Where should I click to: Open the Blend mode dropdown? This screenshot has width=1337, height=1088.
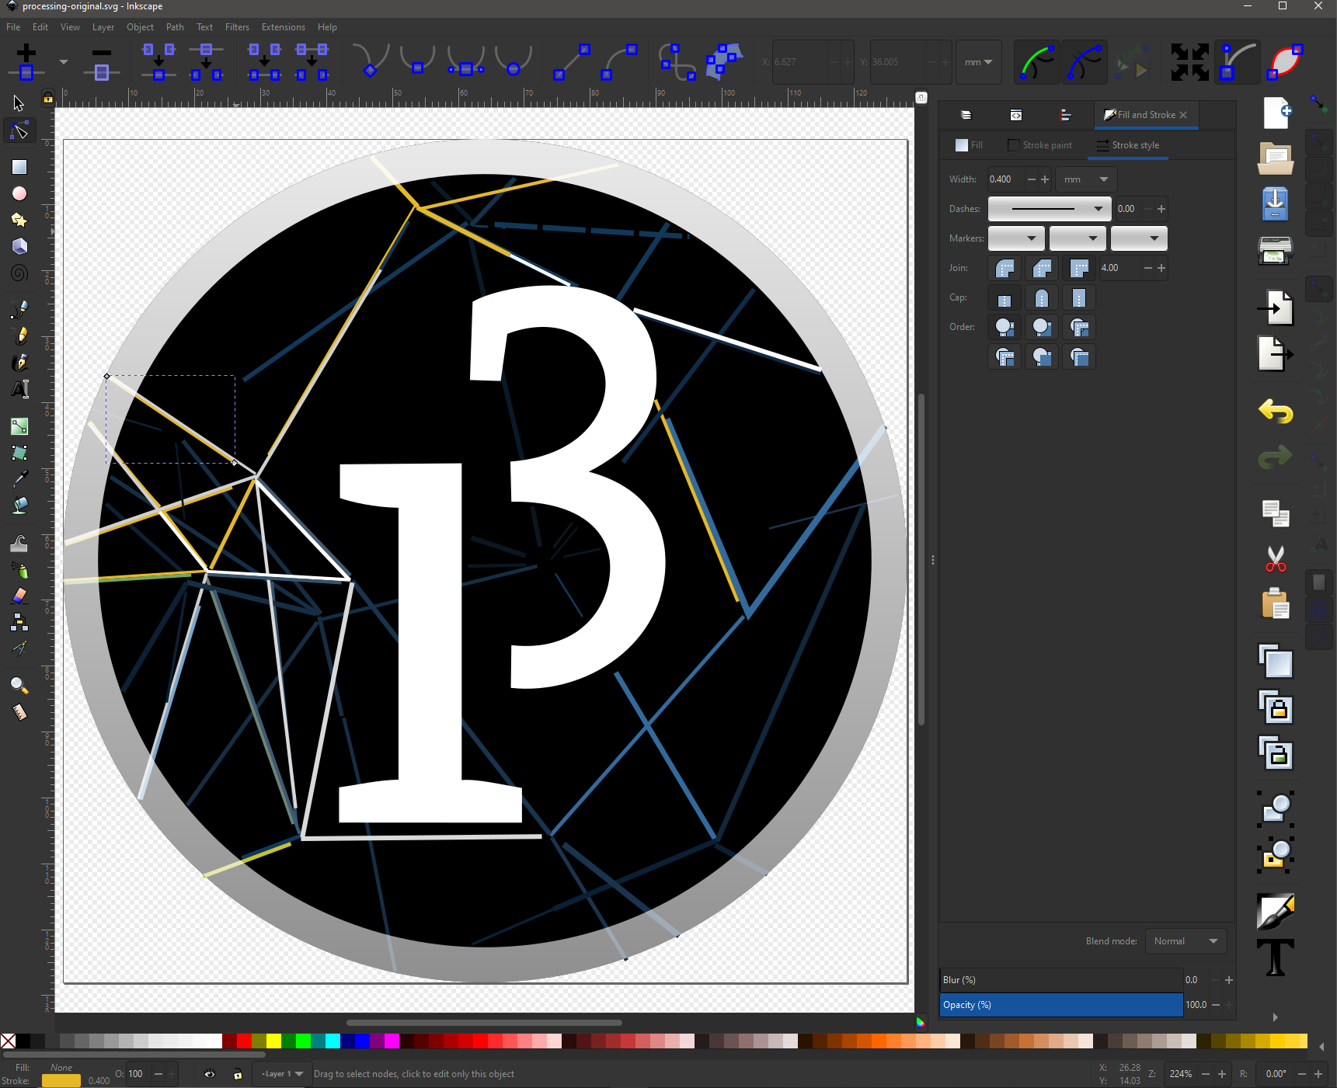pyautogui.click(x=1186, y=940)
